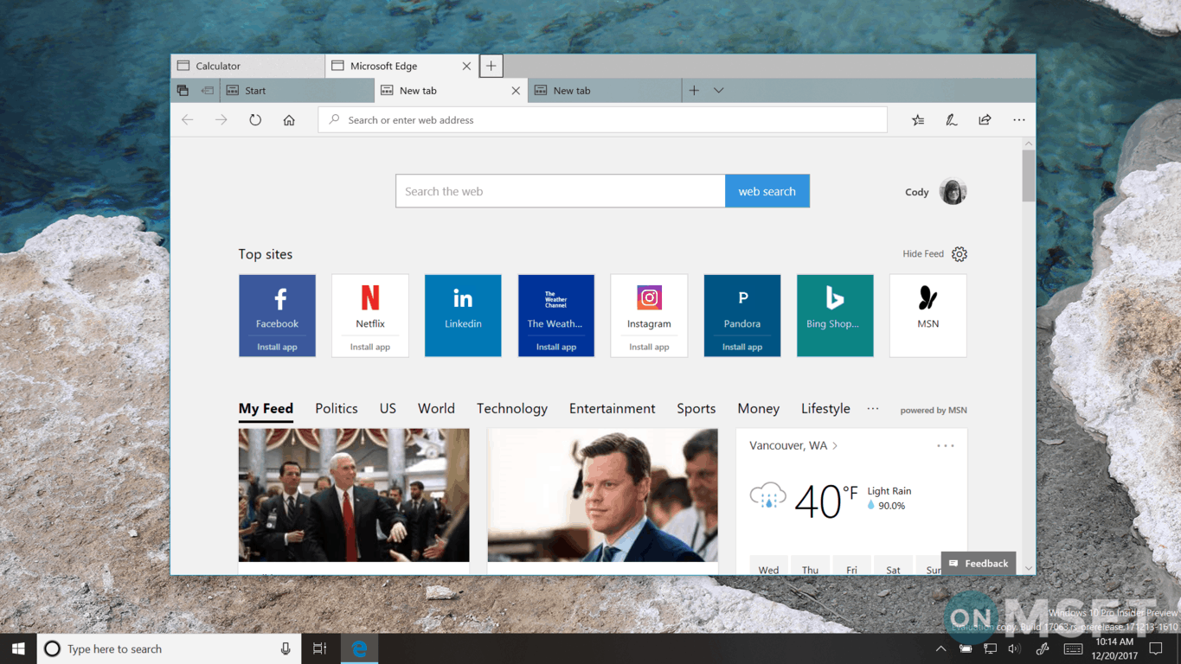Click the Forward navigation arrow
Screen dimensions: 1181x664
point(221,120)
